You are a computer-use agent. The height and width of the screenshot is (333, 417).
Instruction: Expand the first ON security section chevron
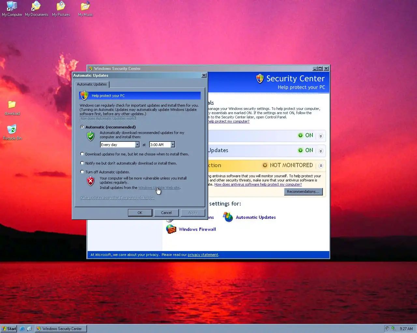(x=321, y=136)
